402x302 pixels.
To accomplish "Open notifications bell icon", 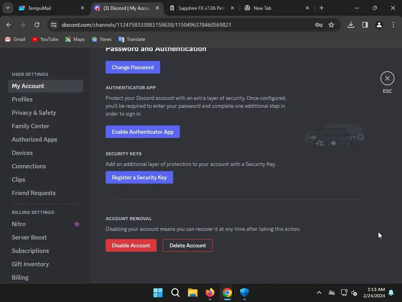I will (x=391, y=293).
